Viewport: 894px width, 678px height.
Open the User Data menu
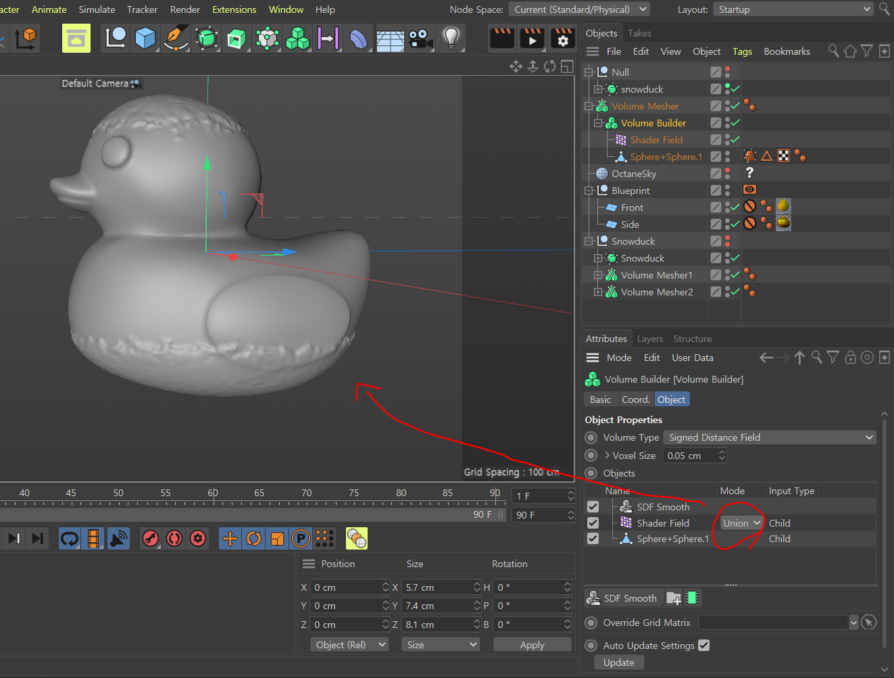tap(693, 358)
